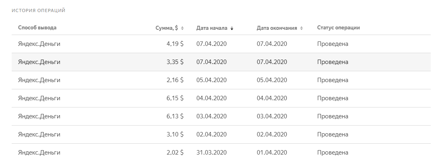Select the row with amount 4,19 $

[221, 44]
